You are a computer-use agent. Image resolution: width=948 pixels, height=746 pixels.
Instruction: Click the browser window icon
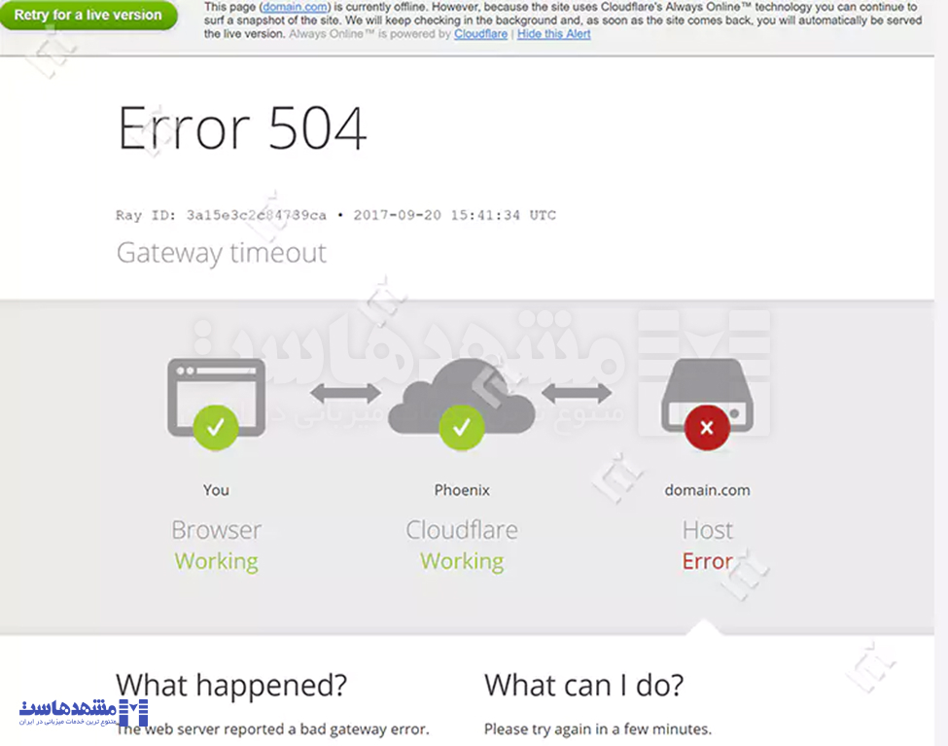pos(217,397)
